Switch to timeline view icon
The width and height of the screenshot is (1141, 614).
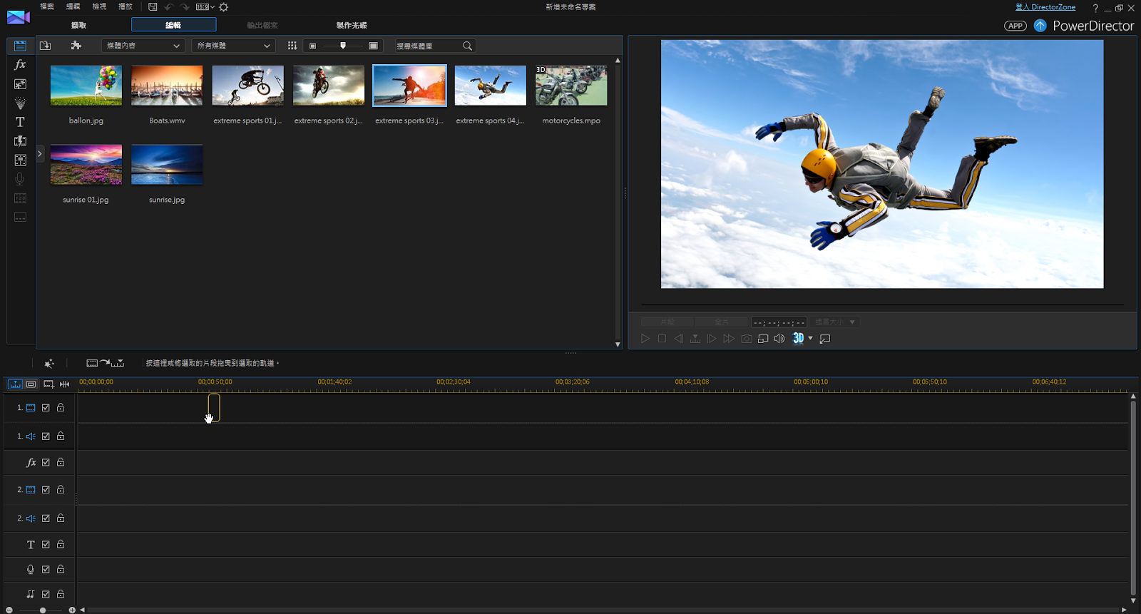point(15,384)
